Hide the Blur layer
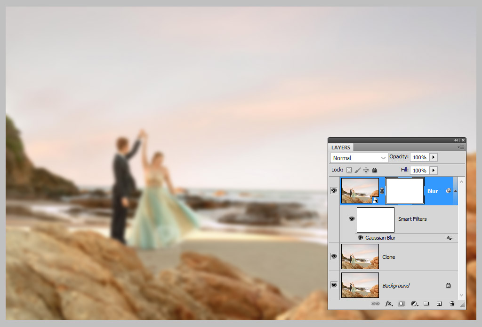Screen dimensions: 482x327 (x=334, y=191)
